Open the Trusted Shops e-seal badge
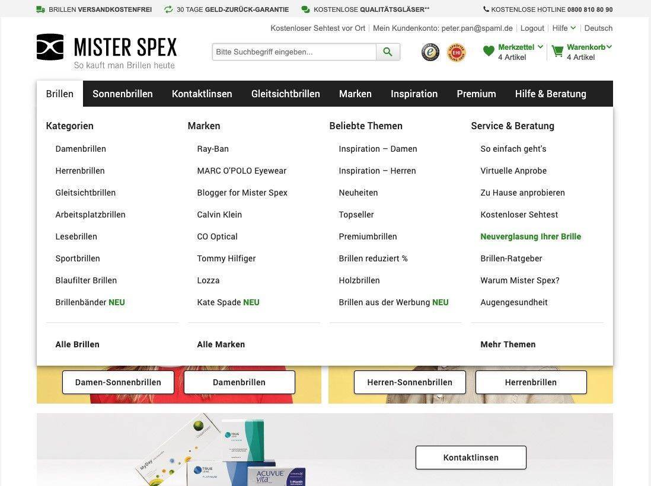 (430, 52)
